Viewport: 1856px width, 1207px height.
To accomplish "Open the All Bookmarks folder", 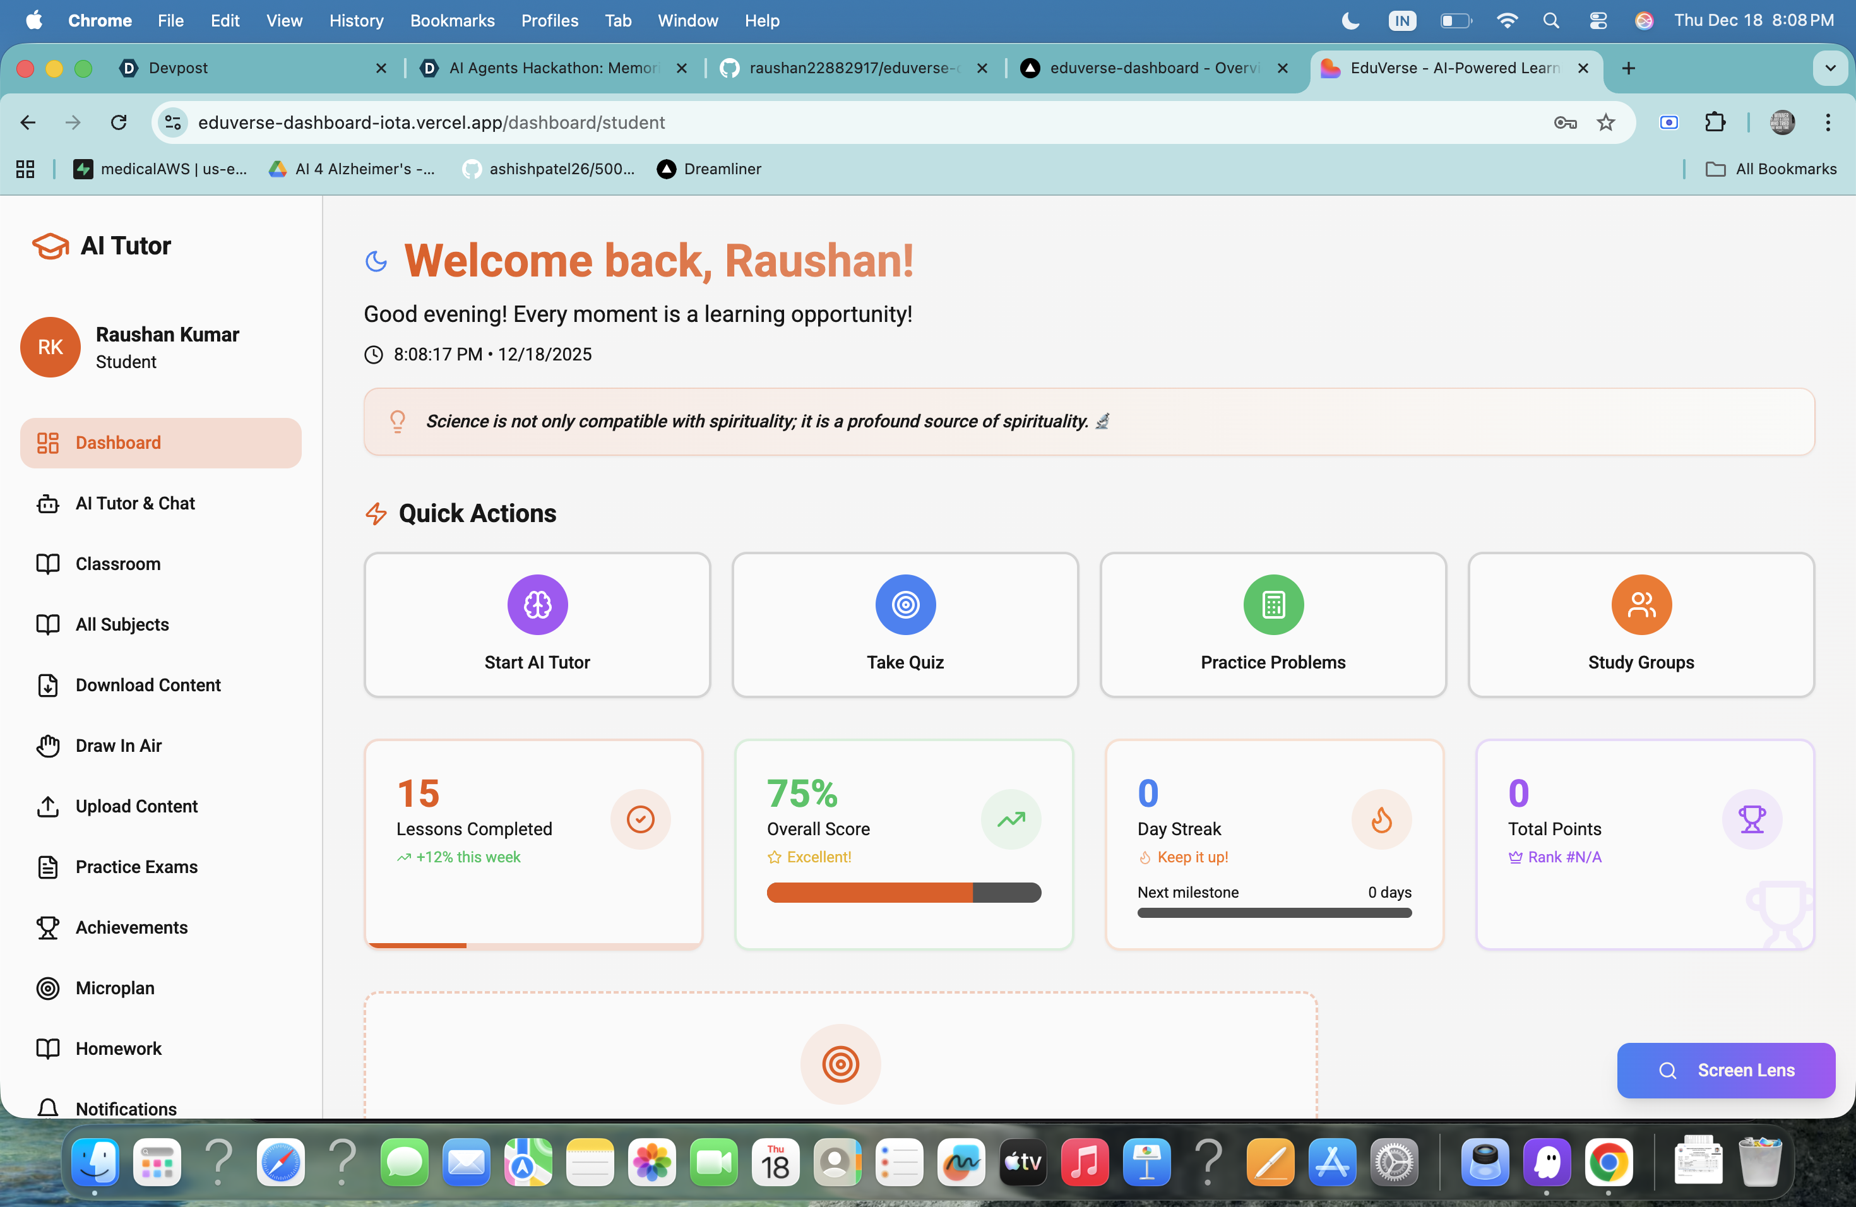I will coord(1770,169).
